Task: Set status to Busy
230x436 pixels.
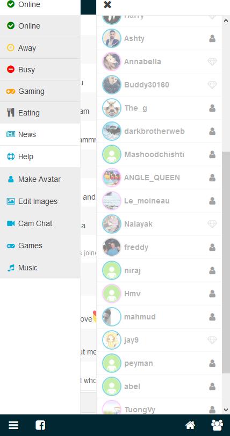Action: coord(40,70)
